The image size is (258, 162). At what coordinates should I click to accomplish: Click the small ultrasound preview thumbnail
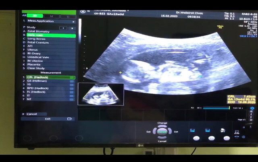pyautogui.click(x=101, y=94)
